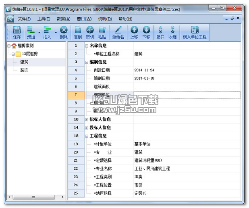Click the 展开 (Expand all) toolbar icon
This screenshot has width=249, height=208.
pyautogui.click(x=160, y=32)
